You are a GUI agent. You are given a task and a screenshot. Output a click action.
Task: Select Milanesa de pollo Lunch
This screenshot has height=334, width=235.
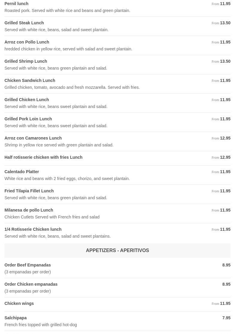click(29, 210)
